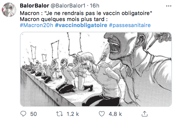Viewport: 175px width, 121px height.
Task: Click the reply speech bubble icon
Action: [x=23, y=114]
